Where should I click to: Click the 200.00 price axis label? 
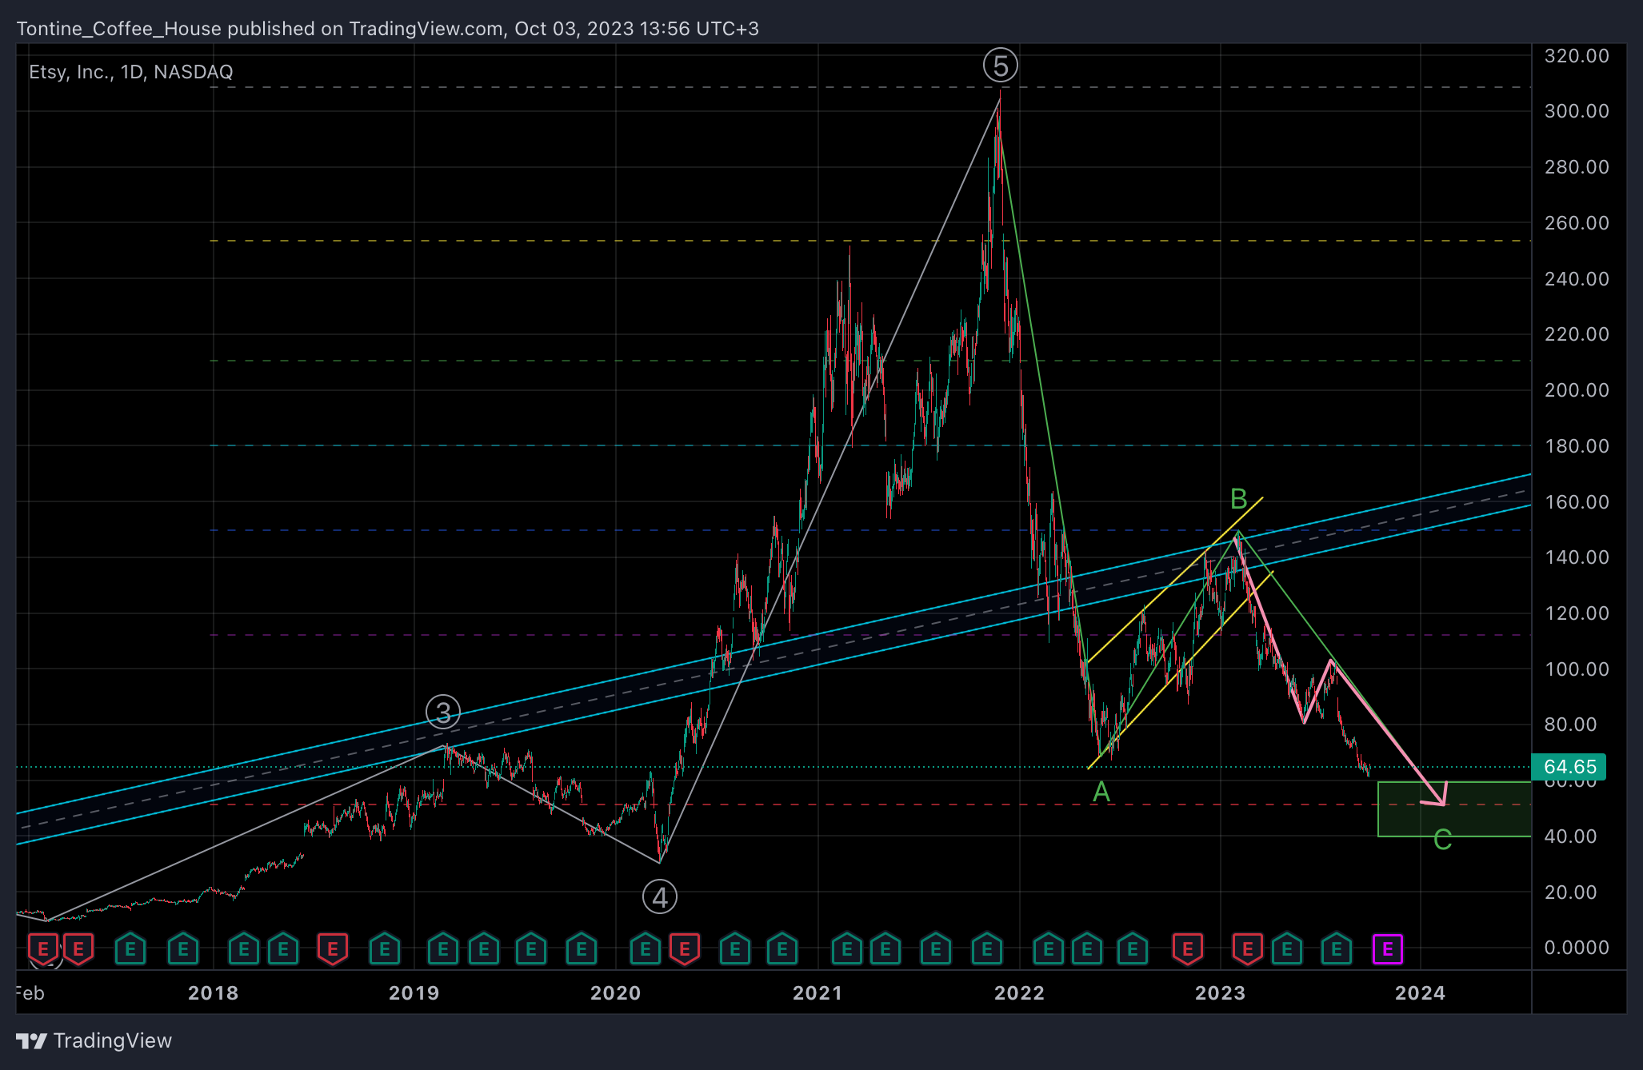coord(1577,390)
